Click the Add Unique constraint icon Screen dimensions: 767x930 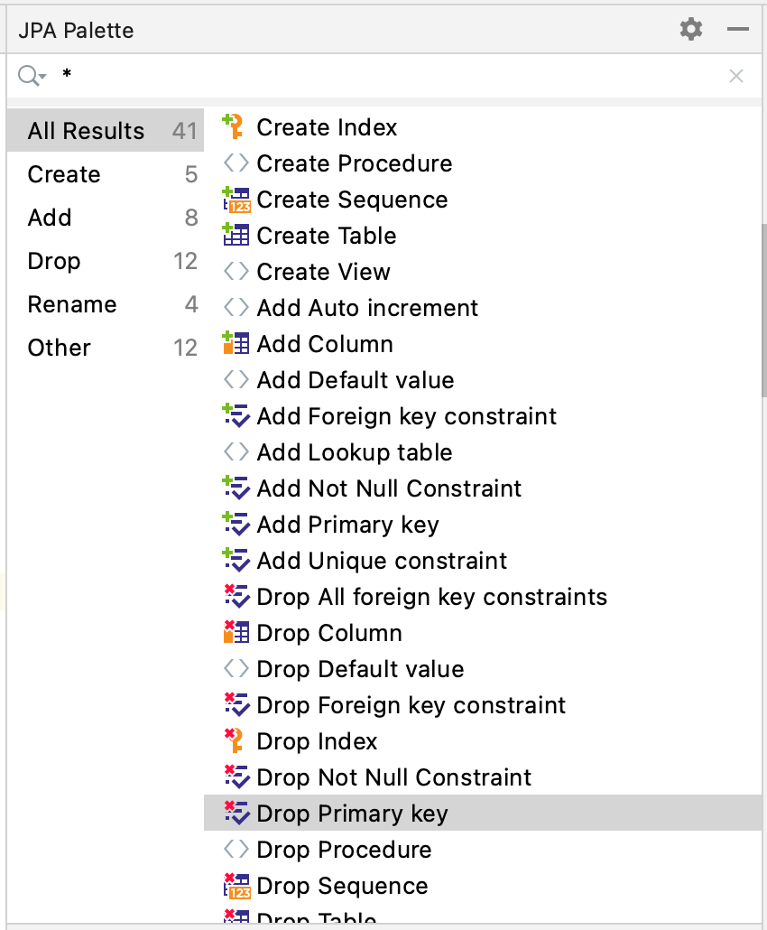[x=236, y=561]
